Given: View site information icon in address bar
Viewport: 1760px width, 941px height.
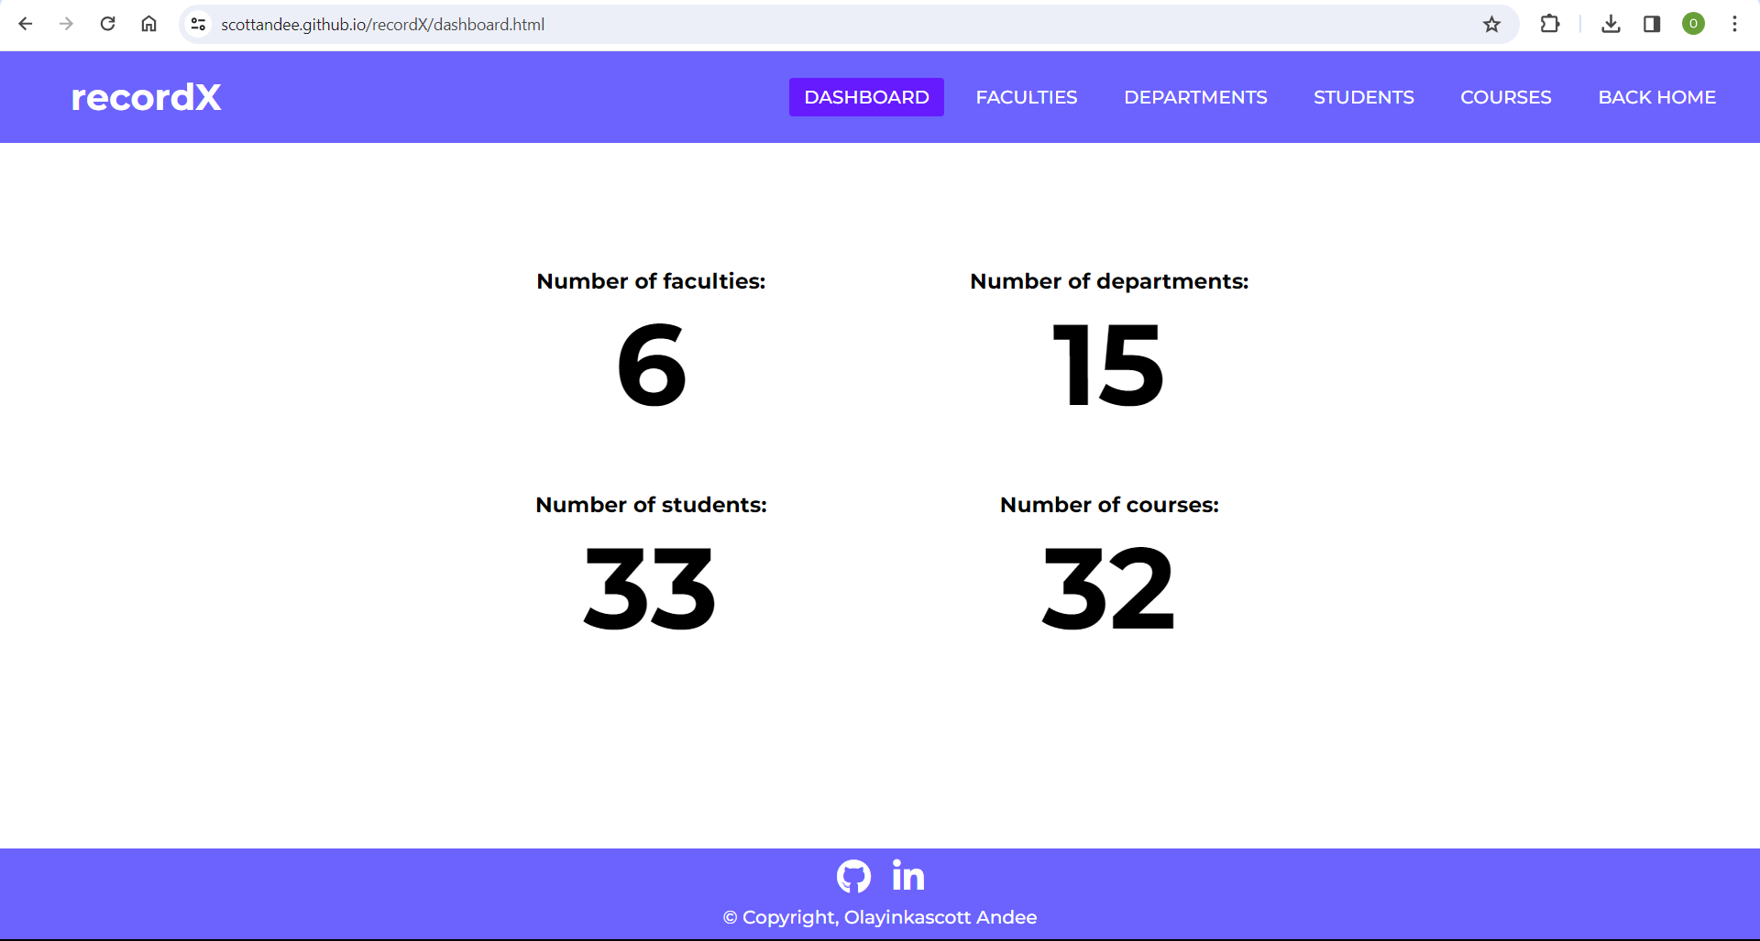Looking at the screenshot, I should (198, 24).
